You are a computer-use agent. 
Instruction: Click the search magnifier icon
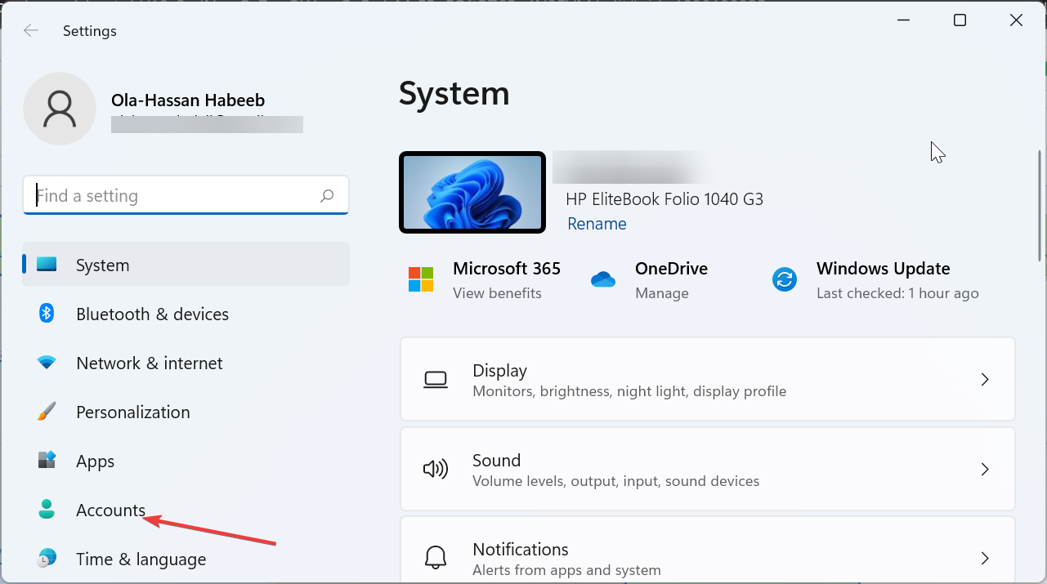pos(327,196)
